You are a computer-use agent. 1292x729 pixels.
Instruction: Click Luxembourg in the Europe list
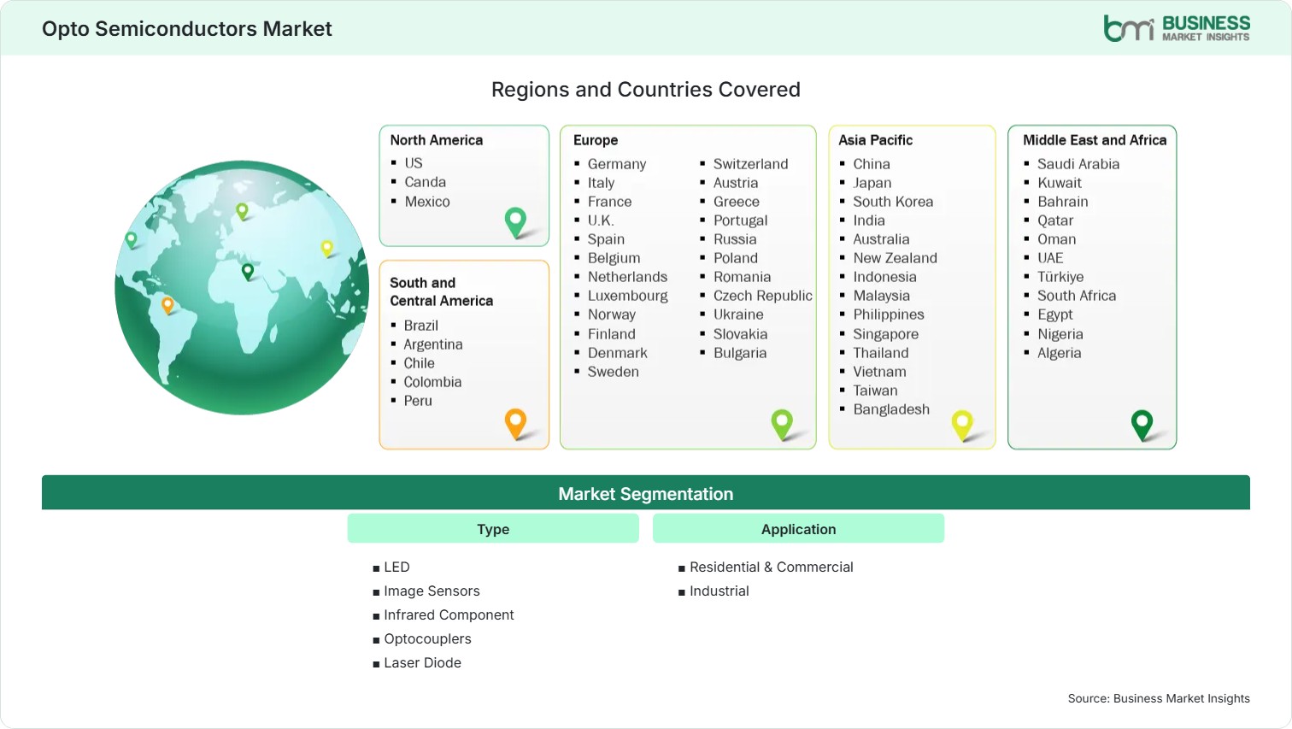(x=628, y=296)
